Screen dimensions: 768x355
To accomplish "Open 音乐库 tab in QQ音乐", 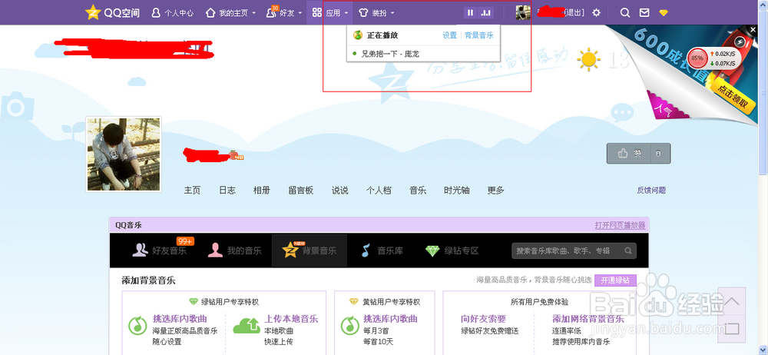I will (x=382, y=250).
